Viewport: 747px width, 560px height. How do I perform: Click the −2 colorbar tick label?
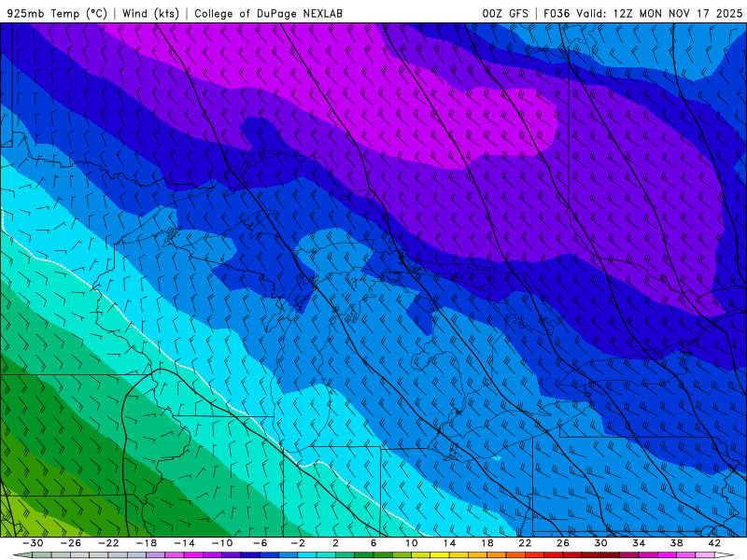click(298, 543)
